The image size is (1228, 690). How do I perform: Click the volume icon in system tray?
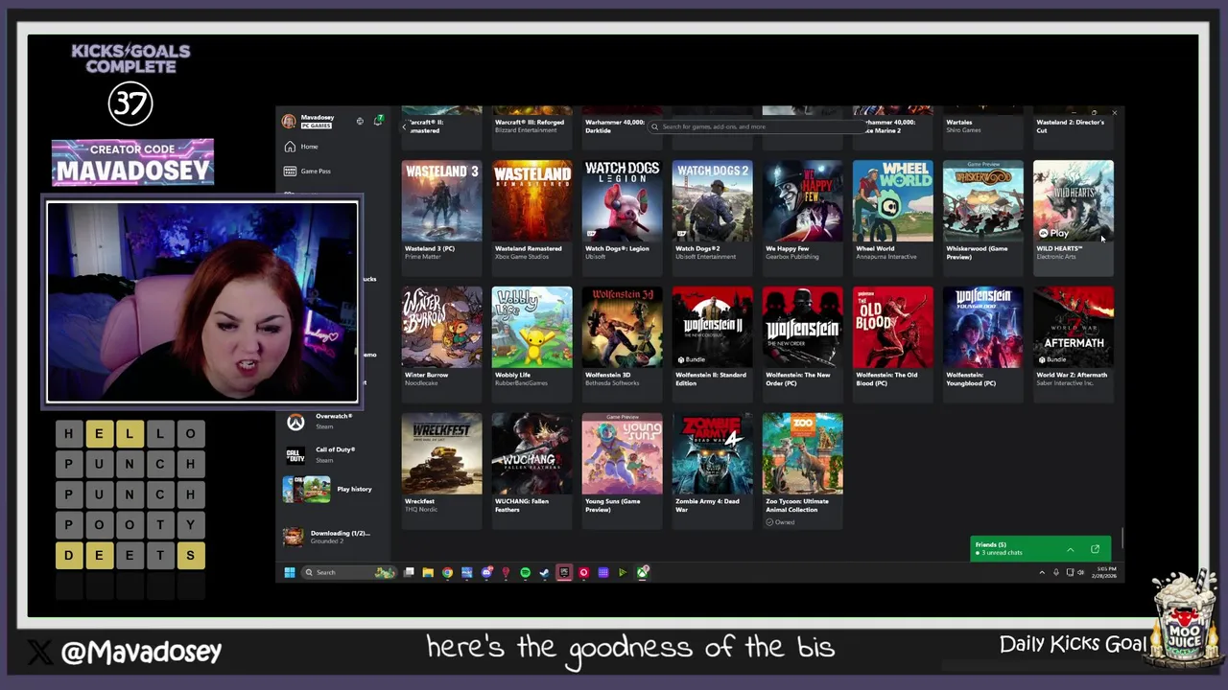(1081, 572)
